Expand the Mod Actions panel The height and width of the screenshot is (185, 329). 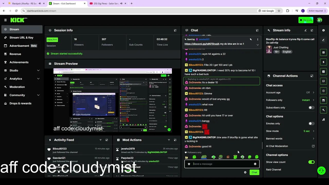tap(175, 140)
